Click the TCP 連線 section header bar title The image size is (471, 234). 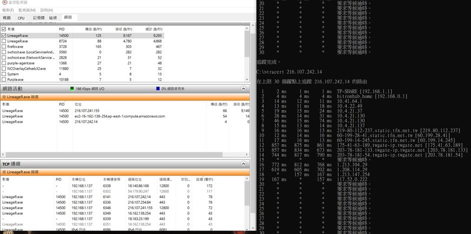pos(11,164)
